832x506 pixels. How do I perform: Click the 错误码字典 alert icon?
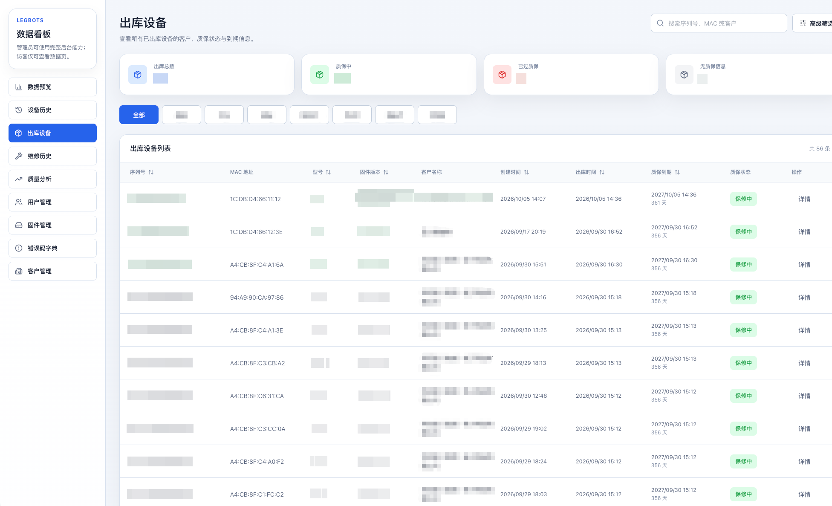[x=19, y=248]
